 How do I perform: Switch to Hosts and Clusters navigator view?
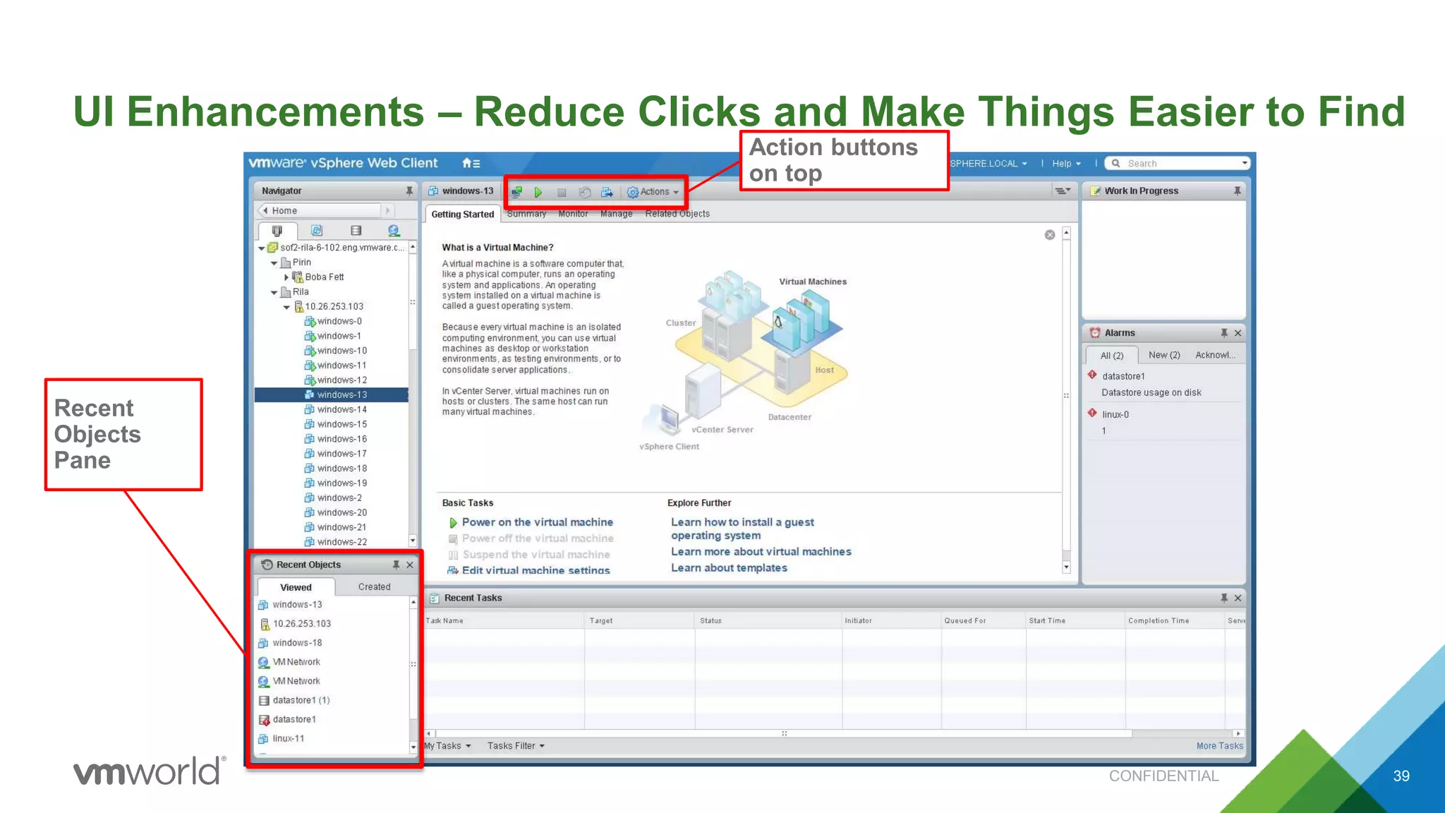(277, 231)
